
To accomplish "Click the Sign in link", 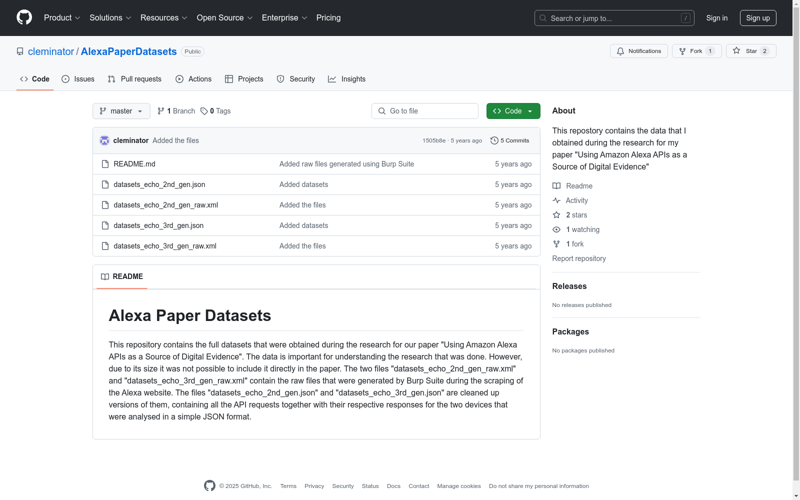I will coord(717,18).
